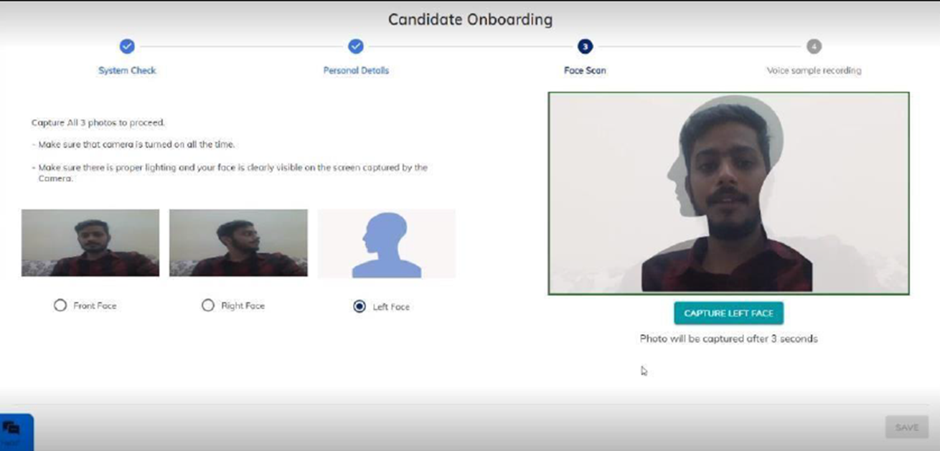Viewport: 940px width, 451px height.
Task: Select the Front Face radio button
Action: pos(60,305)
